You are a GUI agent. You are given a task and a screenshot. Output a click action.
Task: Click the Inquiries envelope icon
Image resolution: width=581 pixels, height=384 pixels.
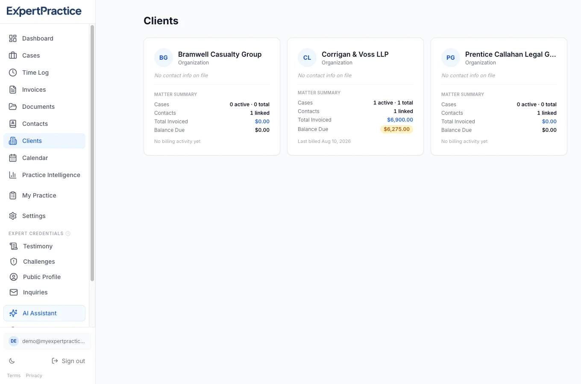pos(14,292)
